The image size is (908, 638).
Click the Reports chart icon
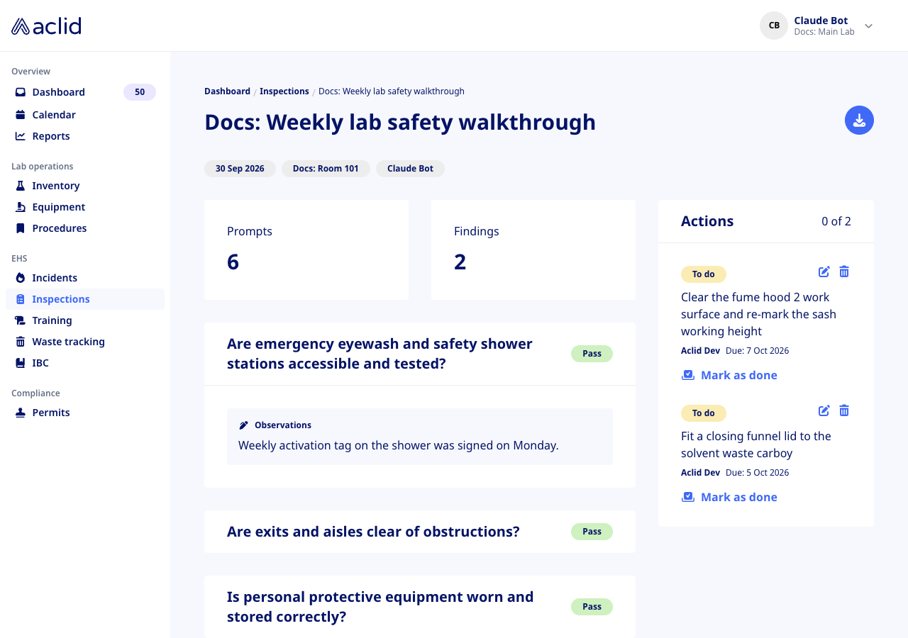[x=21, y=136]
